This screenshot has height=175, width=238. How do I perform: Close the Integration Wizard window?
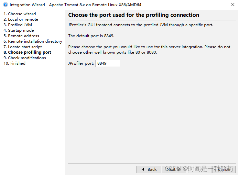233,5
